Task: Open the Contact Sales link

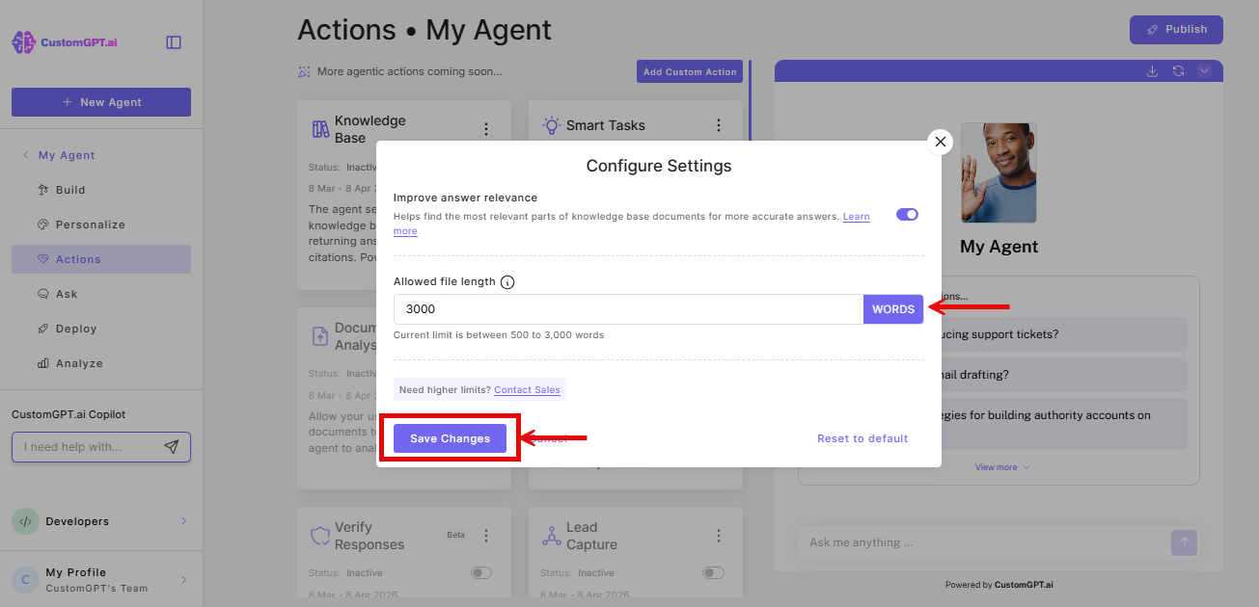Action: (x=527, y=389)
